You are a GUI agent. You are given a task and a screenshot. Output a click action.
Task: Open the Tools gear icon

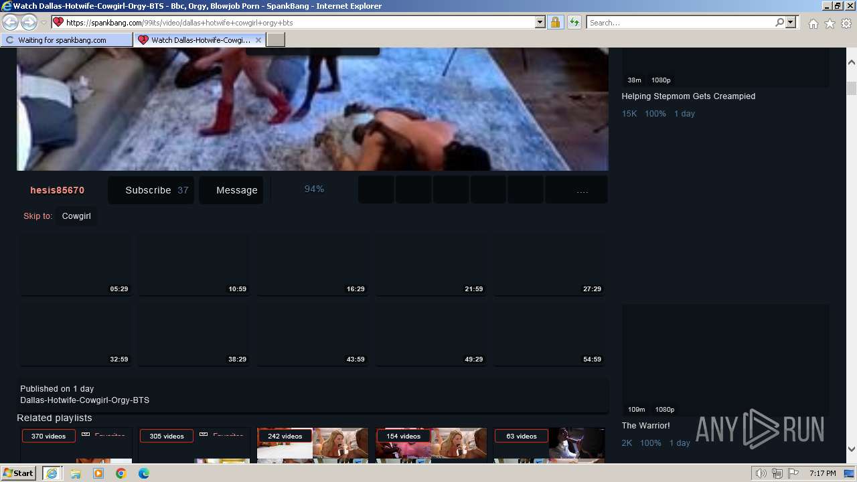click(846, 23)
